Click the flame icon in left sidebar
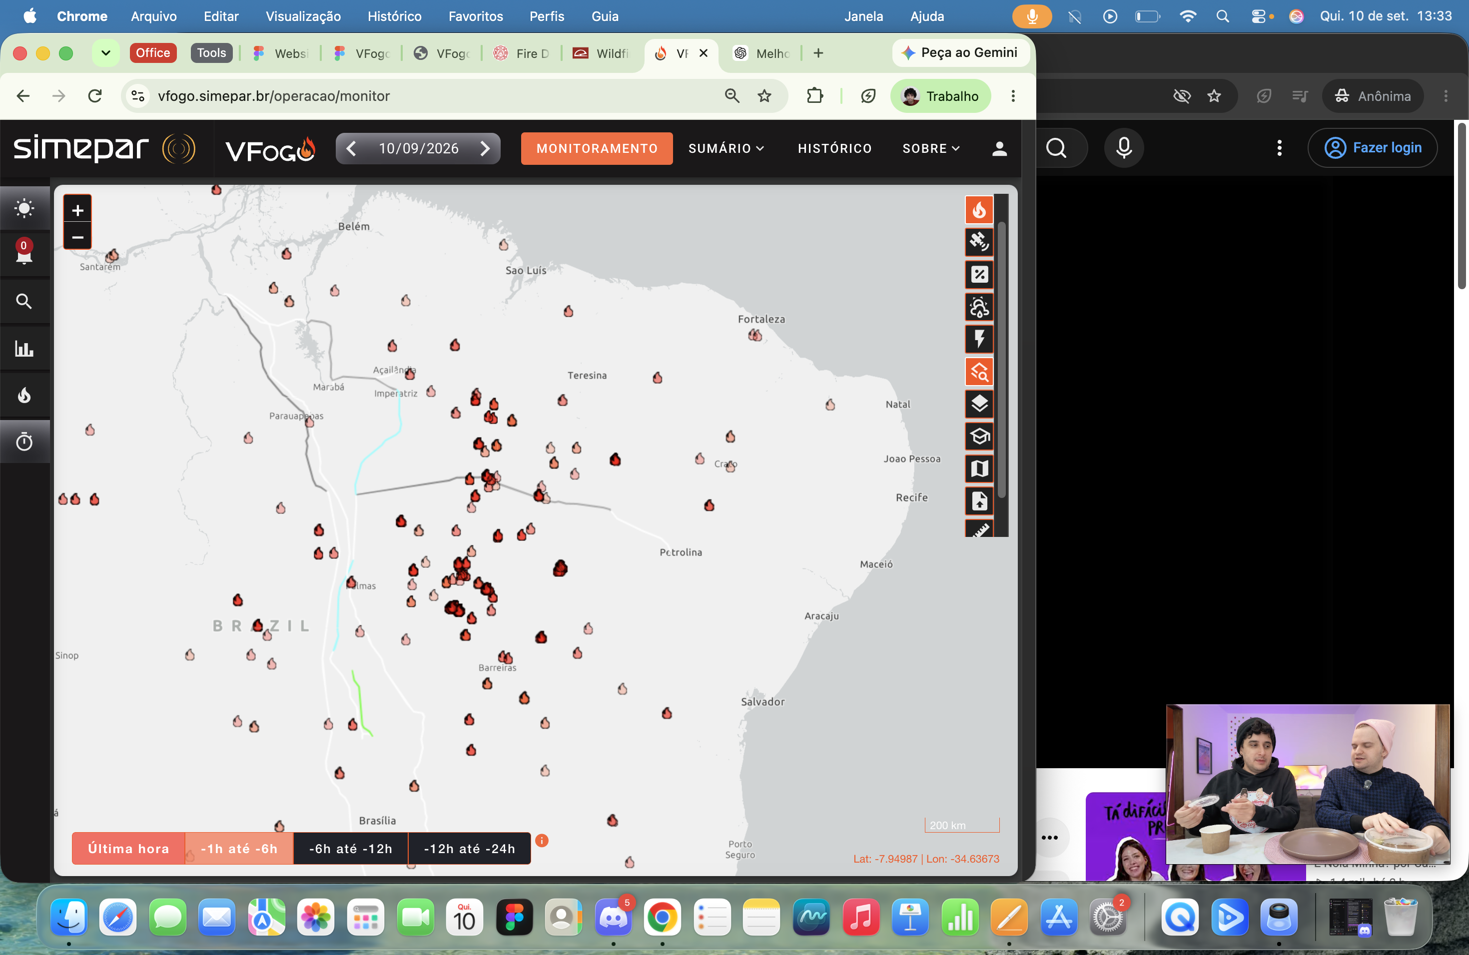Image resolution: width=1469 pixels, height=955 pixels. click(24, 395)
